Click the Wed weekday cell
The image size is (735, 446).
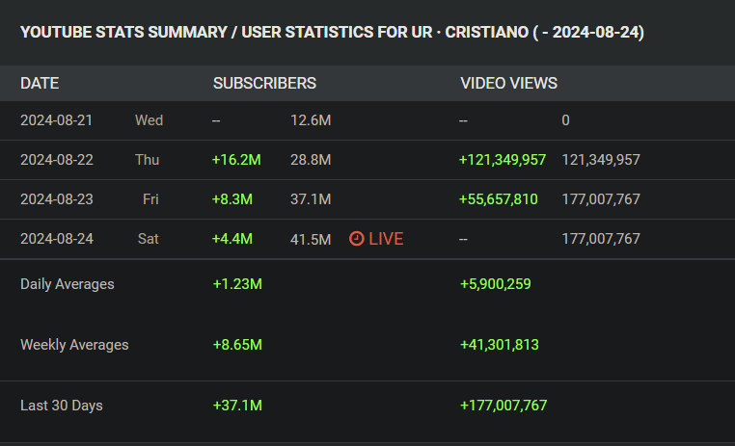(150, 120)
